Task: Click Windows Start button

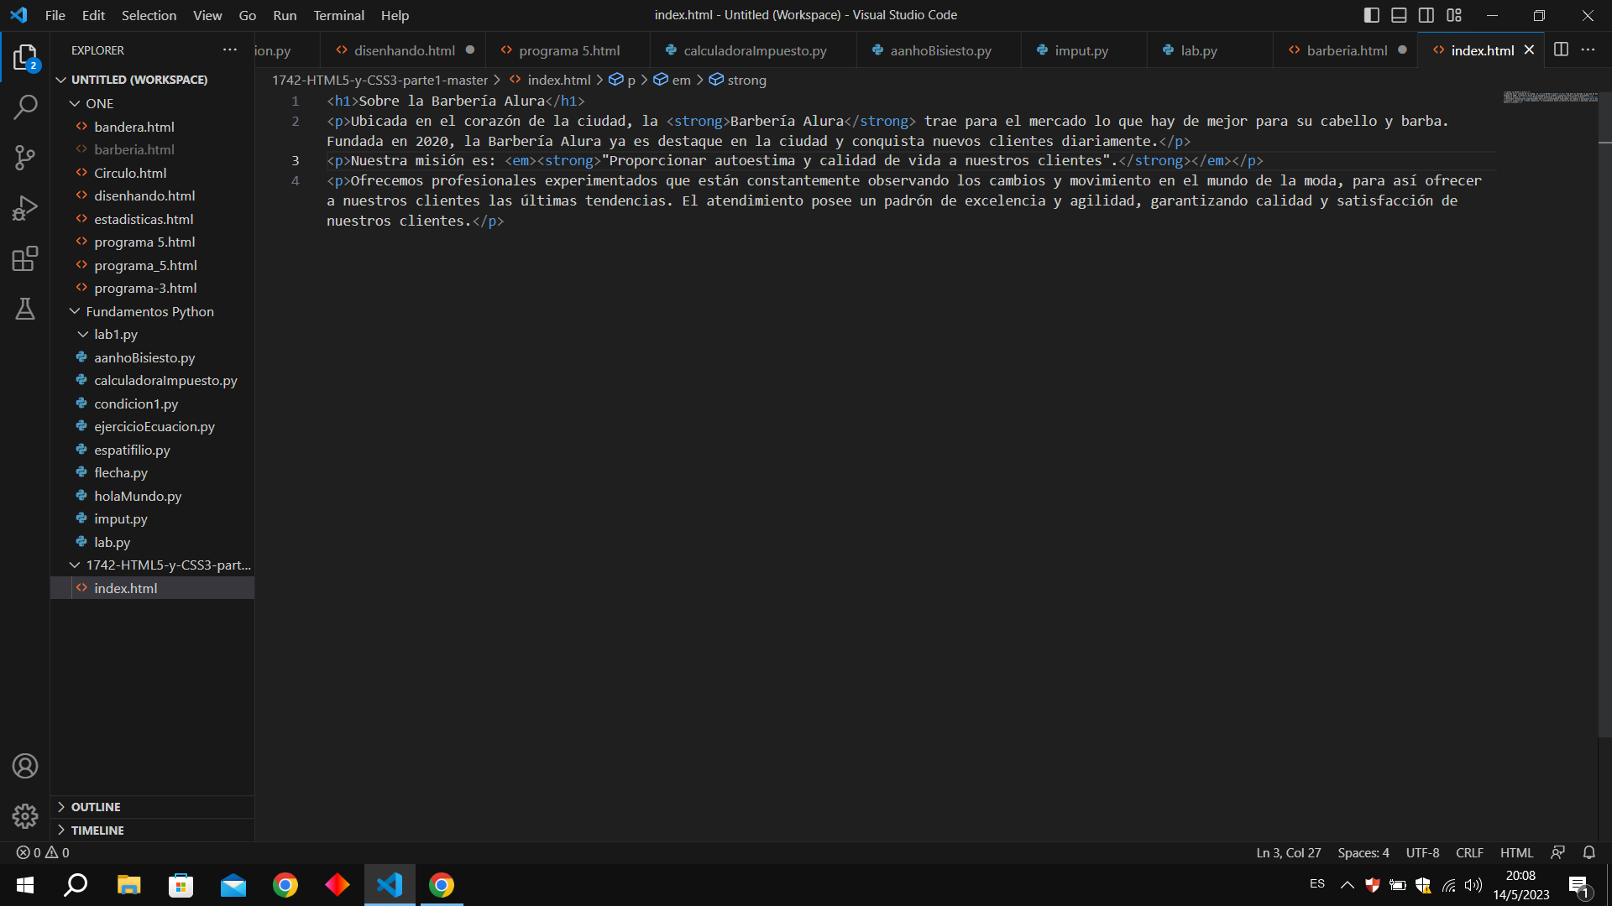Action: 25,885
